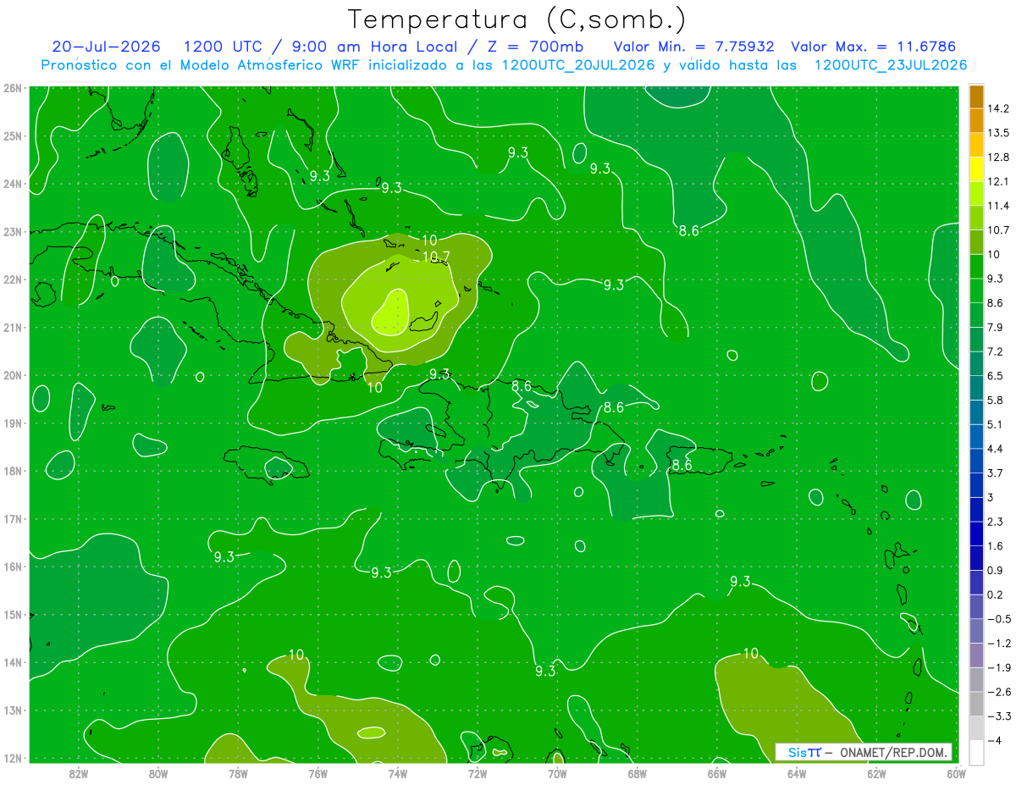Image resolution: width=1016 pixels, height=785 pixels.
Task: Click the 23N latitude axis label
Action: tap(13, 231)
